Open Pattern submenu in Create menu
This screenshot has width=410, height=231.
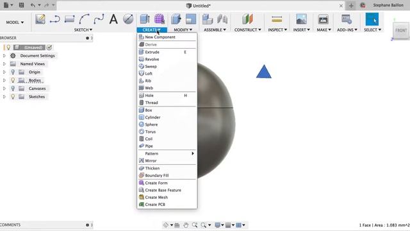click(167, 153)
